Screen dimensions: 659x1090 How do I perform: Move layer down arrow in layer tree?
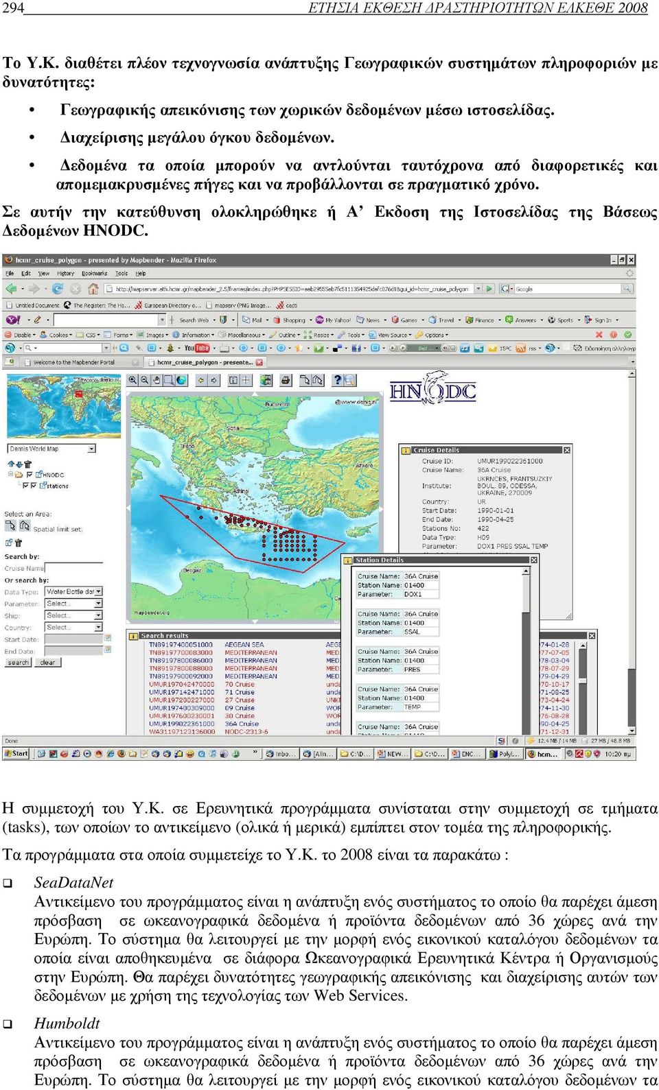[x=18, y=464]
